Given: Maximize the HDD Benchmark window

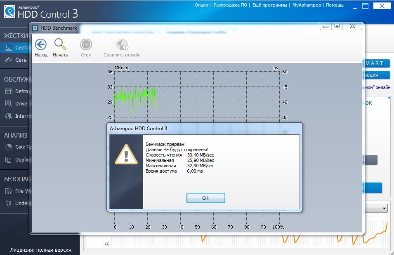Looking at the screenshot, I should tap(337, 26).
